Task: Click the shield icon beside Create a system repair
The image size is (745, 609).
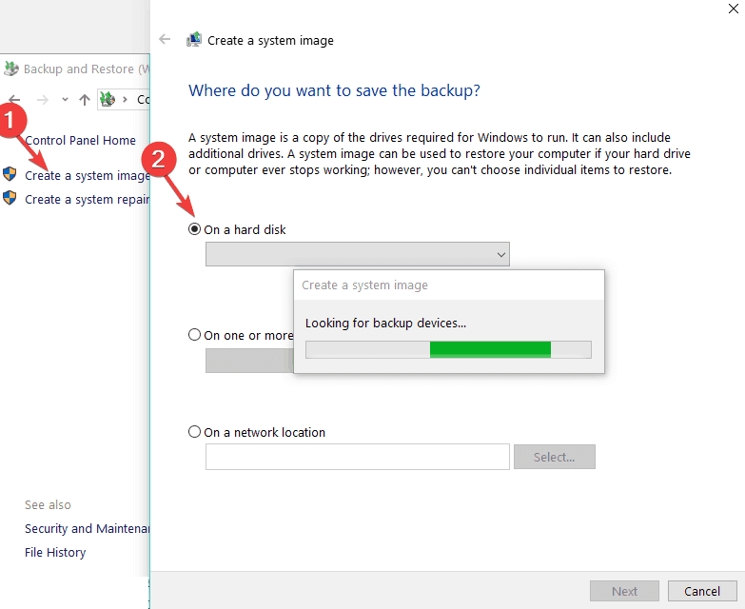Action: click(x=10, y=198)
